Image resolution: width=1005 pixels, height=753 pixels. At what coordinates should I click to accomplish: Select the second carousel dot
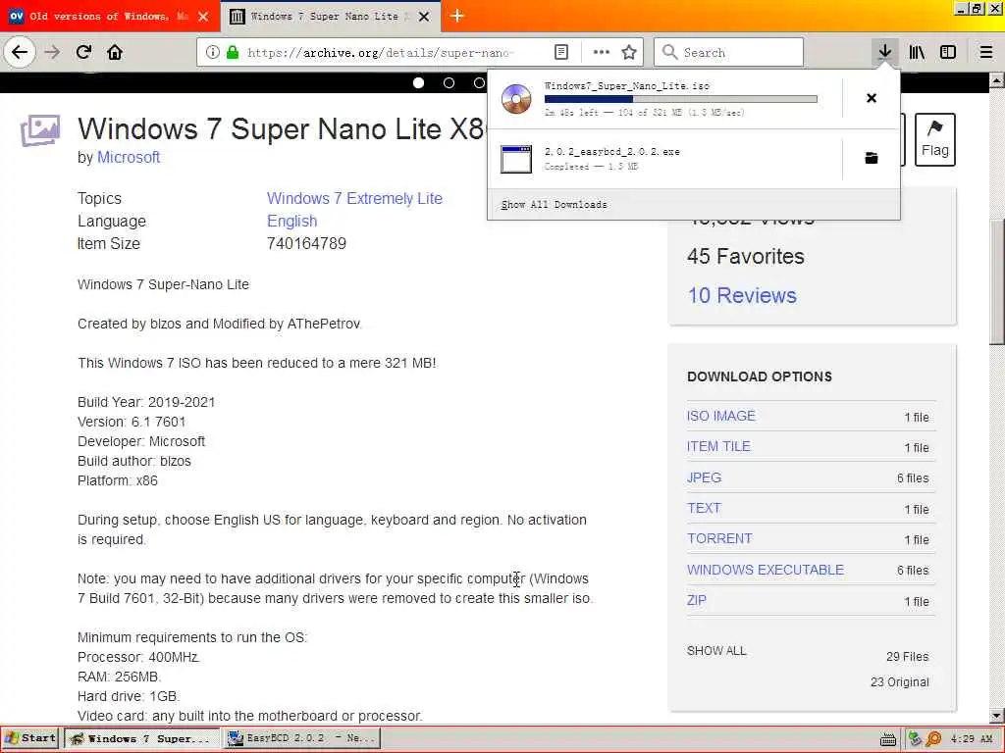(449, 83)
